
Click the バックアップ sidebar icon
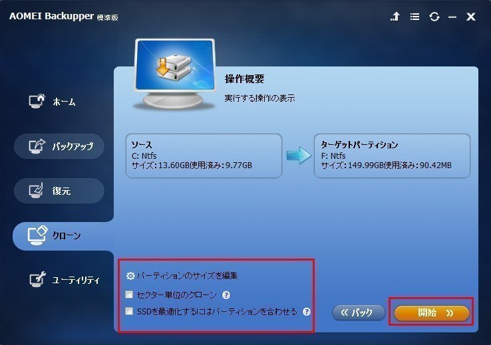(x=37, y=146)
